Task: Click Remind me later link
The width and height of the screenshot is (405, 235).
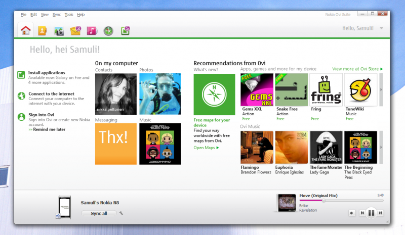Action: click(49, 129)
